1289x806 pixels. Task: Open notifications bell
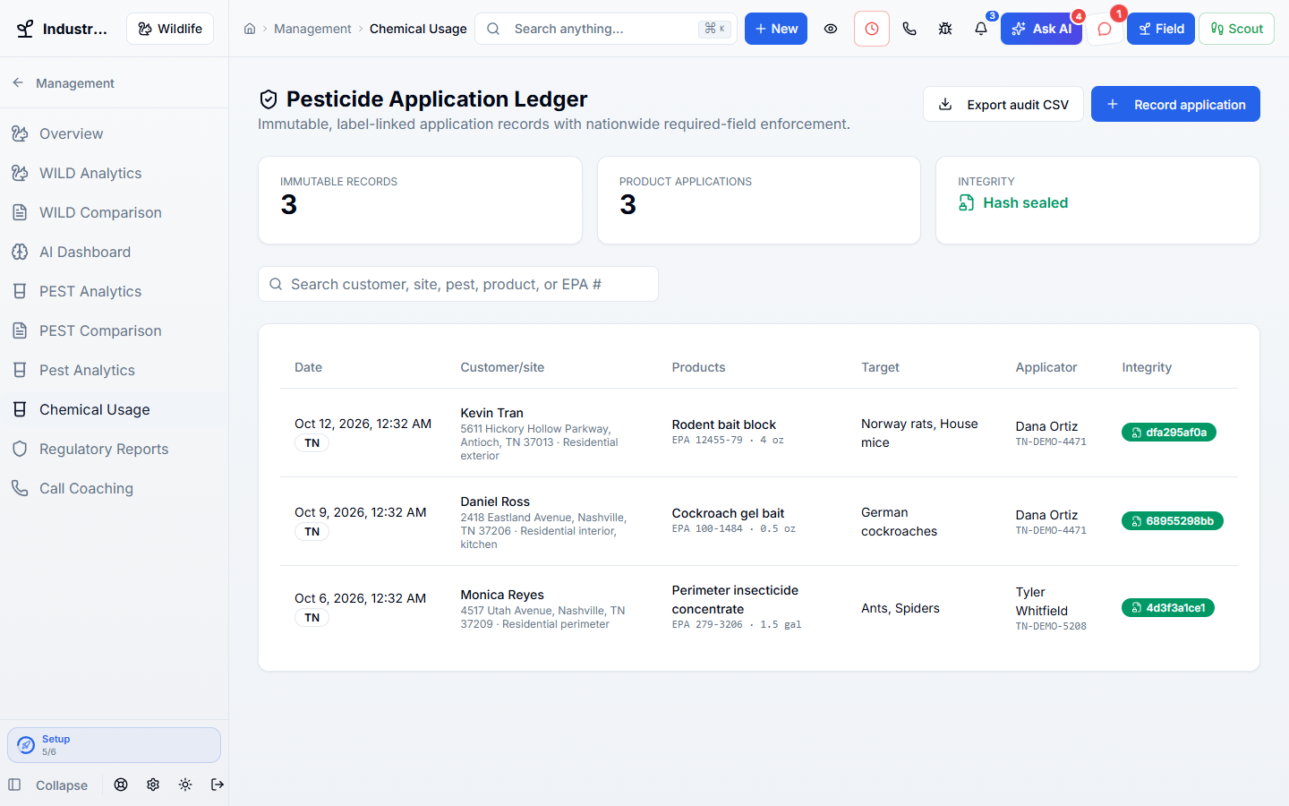[x=981, y=29]
